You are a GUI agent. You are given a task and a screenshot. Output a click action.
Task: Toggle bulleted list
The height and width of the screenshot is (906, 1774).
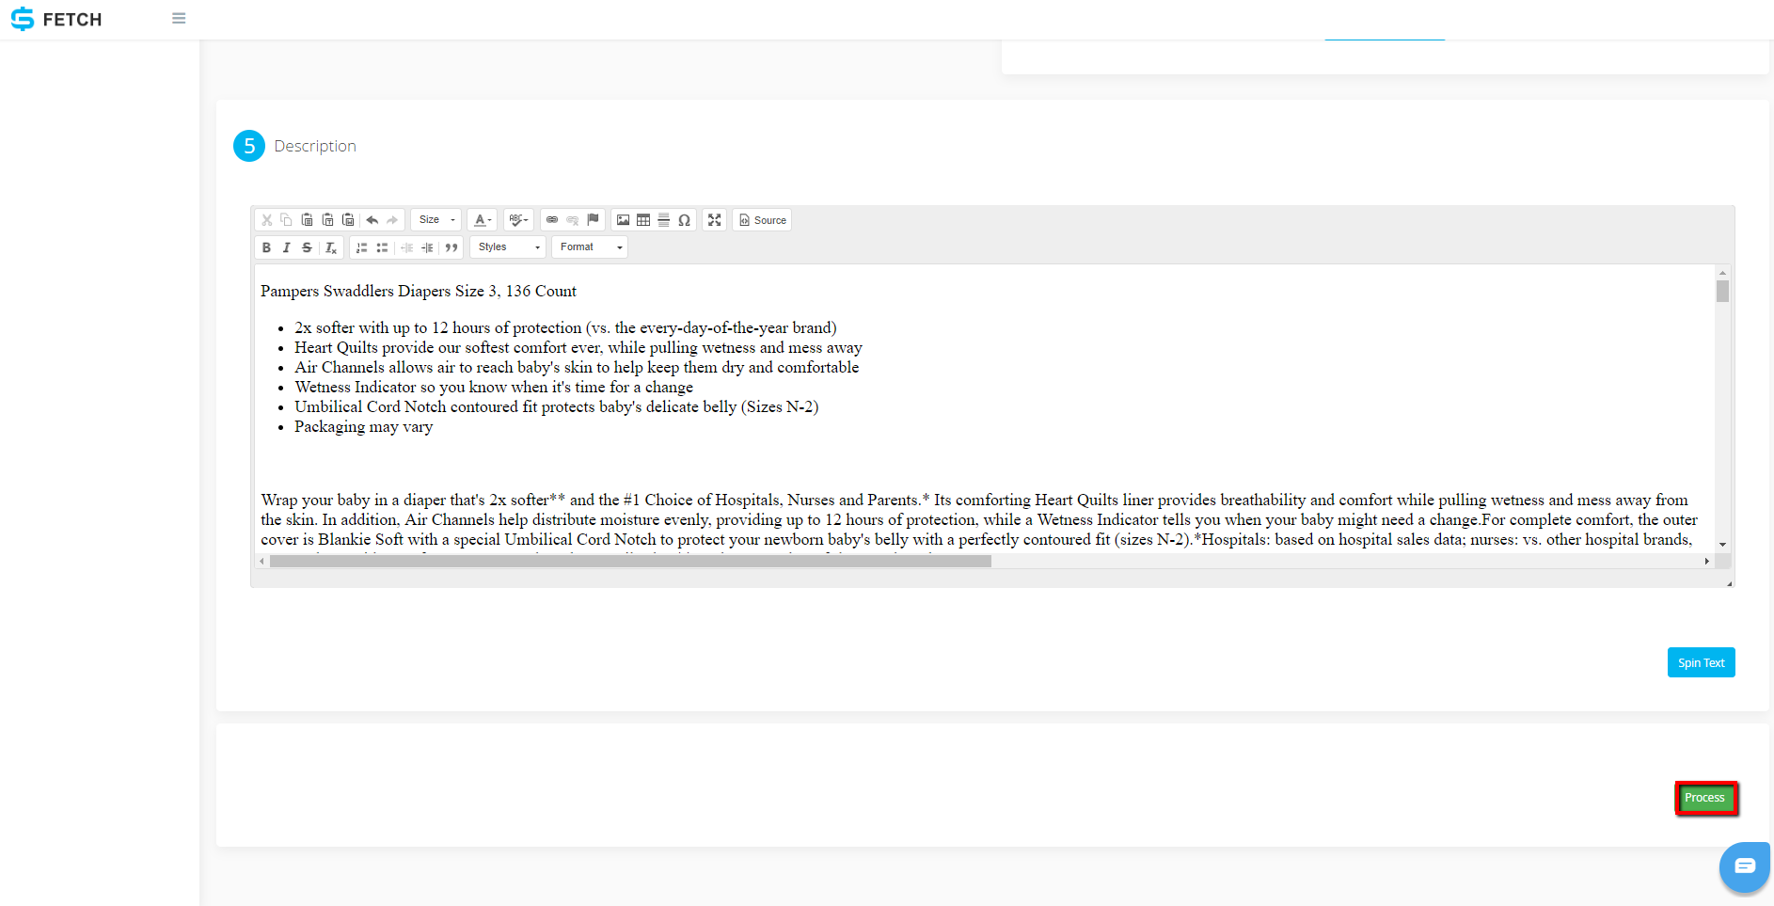(x=382, y=247)
